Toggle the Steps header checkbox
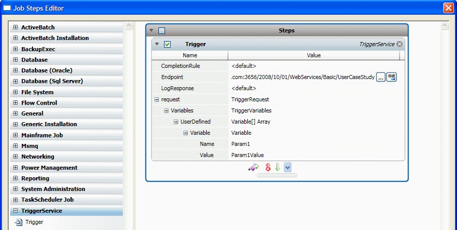Viewport: 457px width, 230px height. [x=162, y=30]
